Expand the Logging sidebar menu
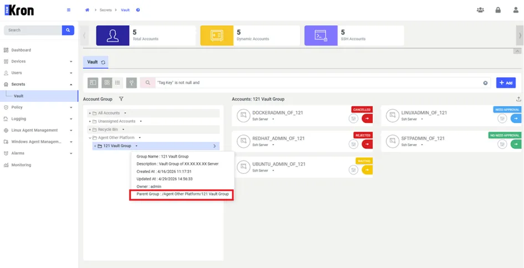 click(38, 119)
